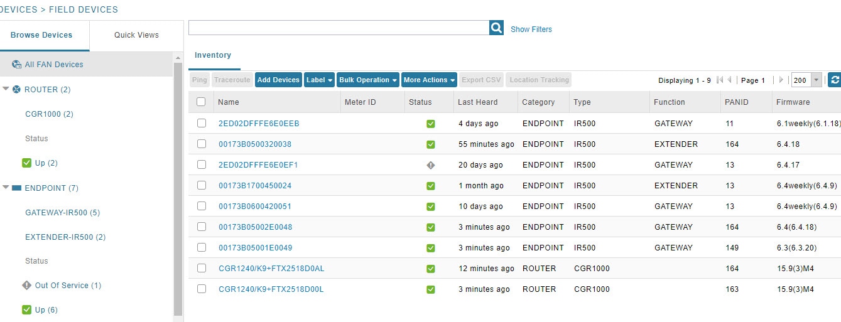
Task: Go to next page arrow icon
Action: [x=781, y=80]
